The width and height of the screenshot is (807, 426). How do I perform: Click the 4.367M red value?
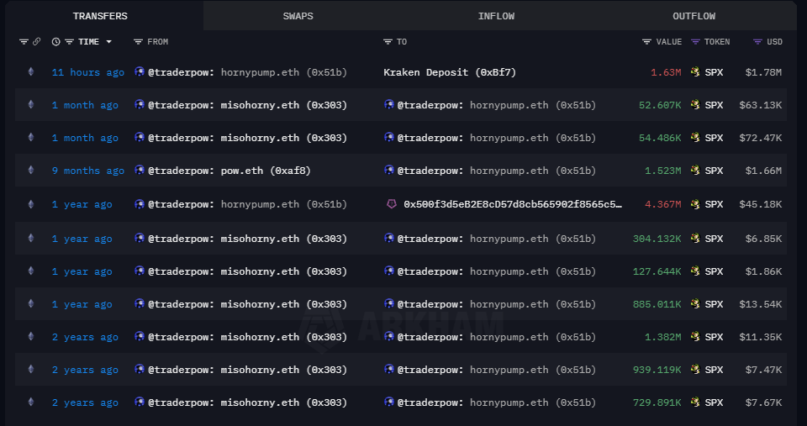662,204
